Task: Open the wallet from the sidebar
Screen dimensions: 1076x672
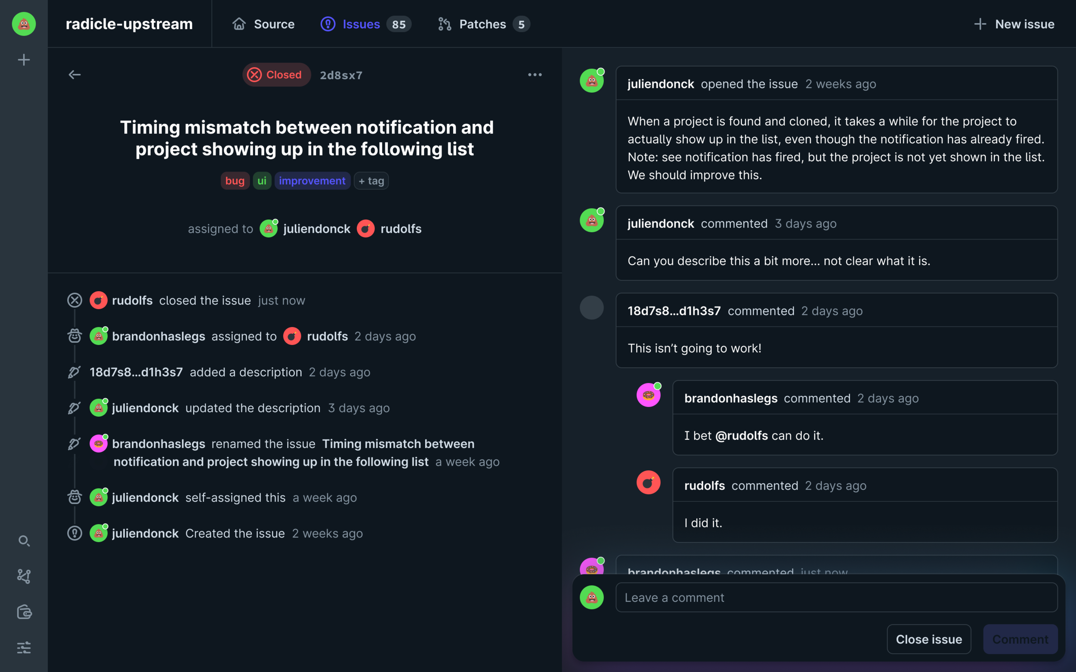Action: tap(24, 612)
